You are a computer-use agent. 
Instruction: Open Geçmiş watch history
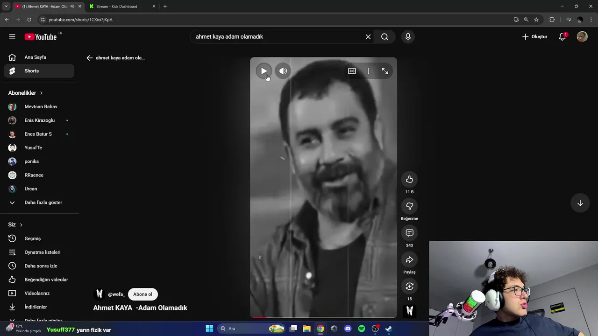pyautogui.click(x=39, y=238)
